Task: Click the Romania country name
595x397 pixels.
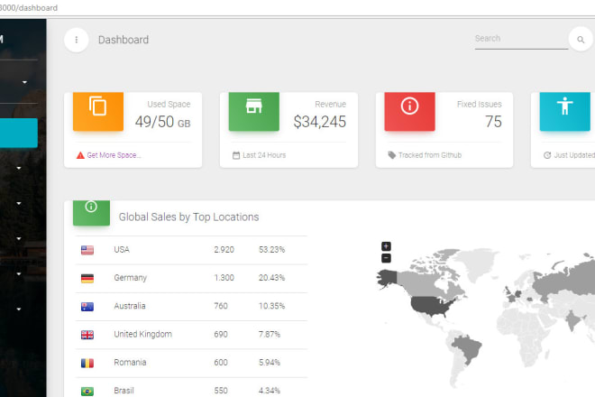Action: point(130,363)
